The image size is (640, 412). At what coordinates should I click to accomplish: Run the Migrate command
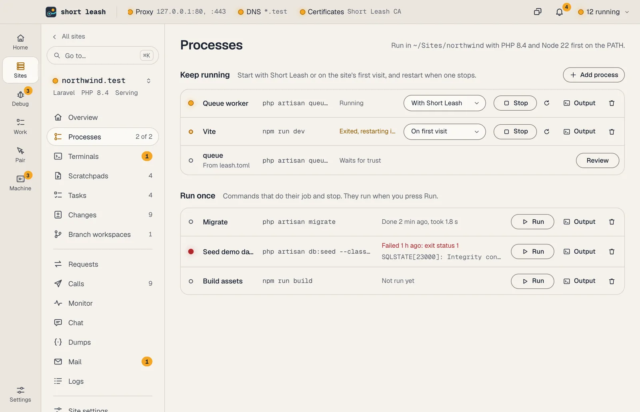click(532, 222)
